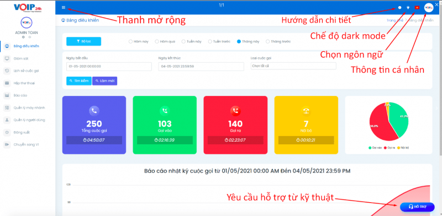Viewport: 442px width, 216px height.
Task: Select the Tháng trước radio option
Action: click(267, 41)
